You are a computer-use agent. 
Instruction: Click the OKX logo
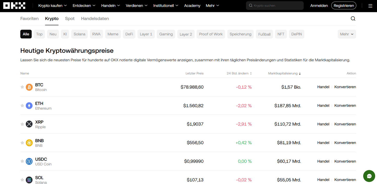14,5
